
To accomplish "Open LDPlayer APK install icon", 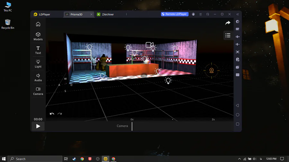I will coord(238,60).
